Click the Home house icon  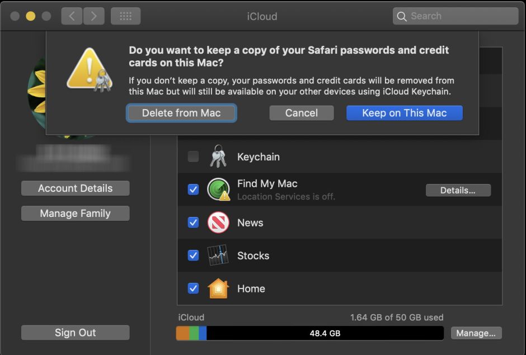coord(218,288)
